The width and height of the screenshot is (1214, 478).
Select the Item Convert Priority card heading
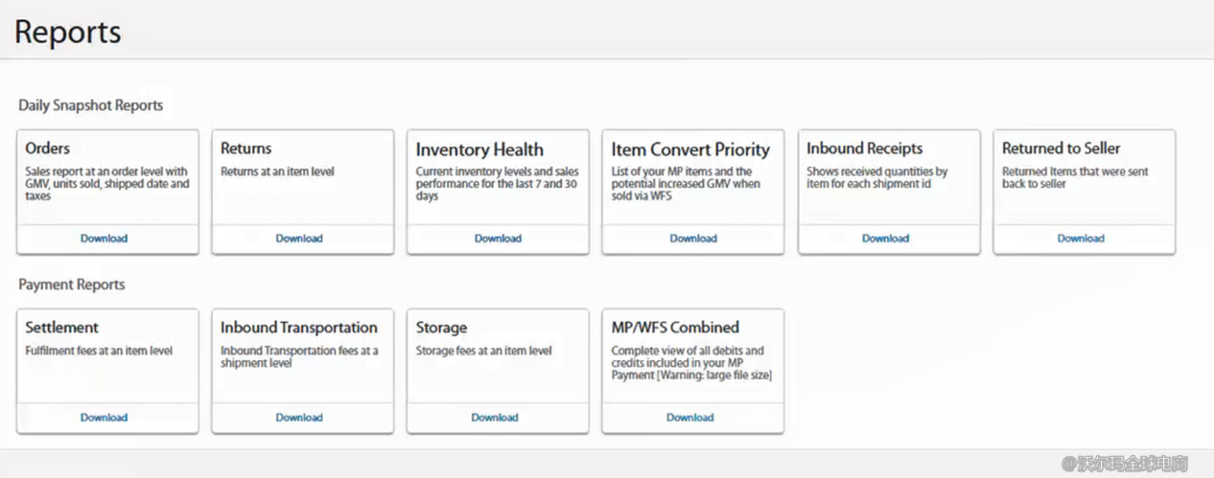tap(690, 149)
